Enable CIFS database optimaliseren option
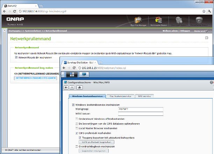 point(77,124)
